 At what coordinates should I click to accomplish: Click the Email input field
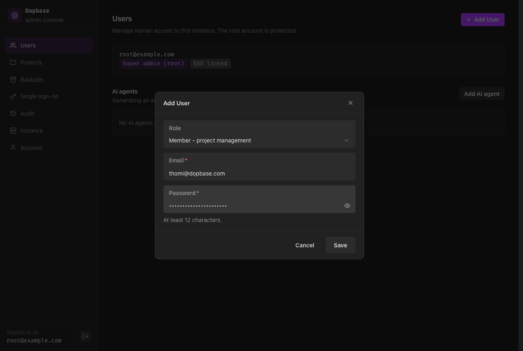[x=259, y=167]
